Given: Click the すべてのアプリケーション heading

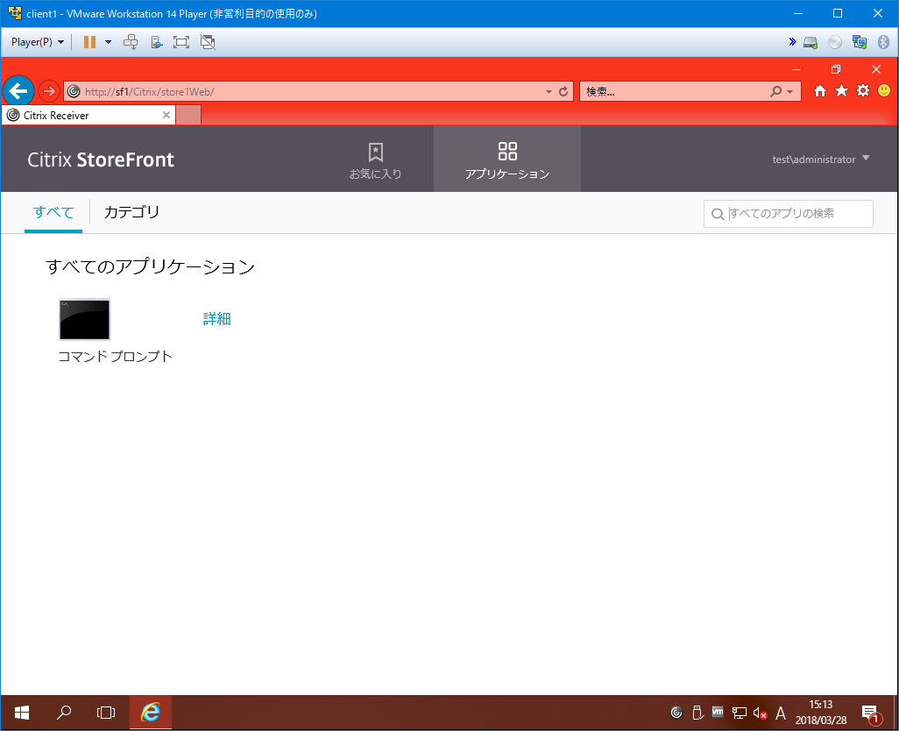Looking at the screenshot, I should pyautogui.click(x=150, y=266).
